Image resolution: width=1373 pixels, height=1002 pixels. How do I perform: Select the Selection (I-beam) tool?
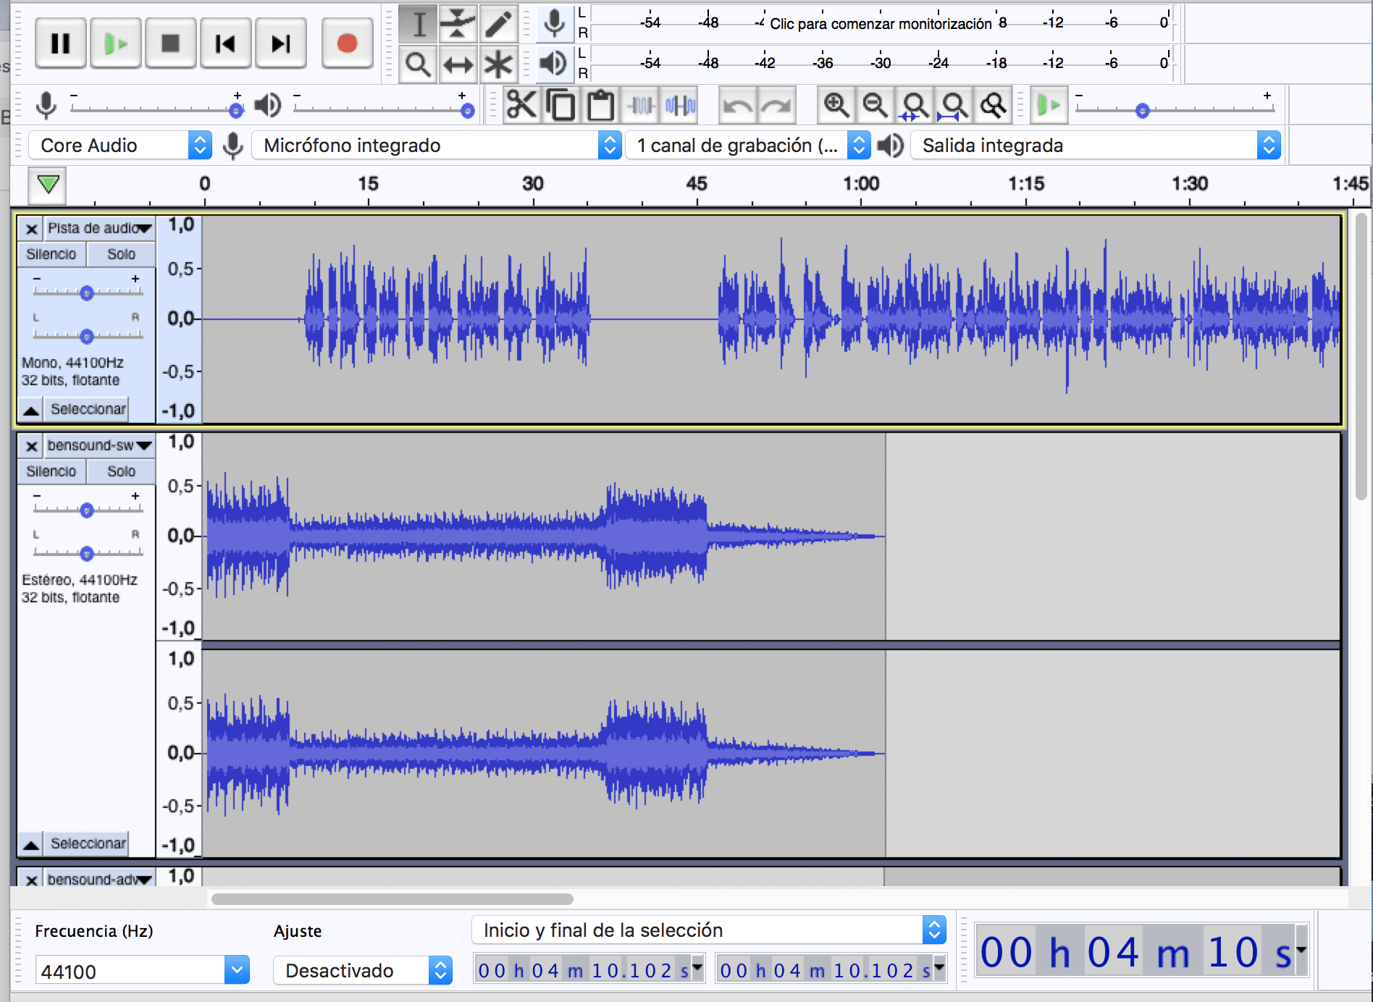click(418, 23)
